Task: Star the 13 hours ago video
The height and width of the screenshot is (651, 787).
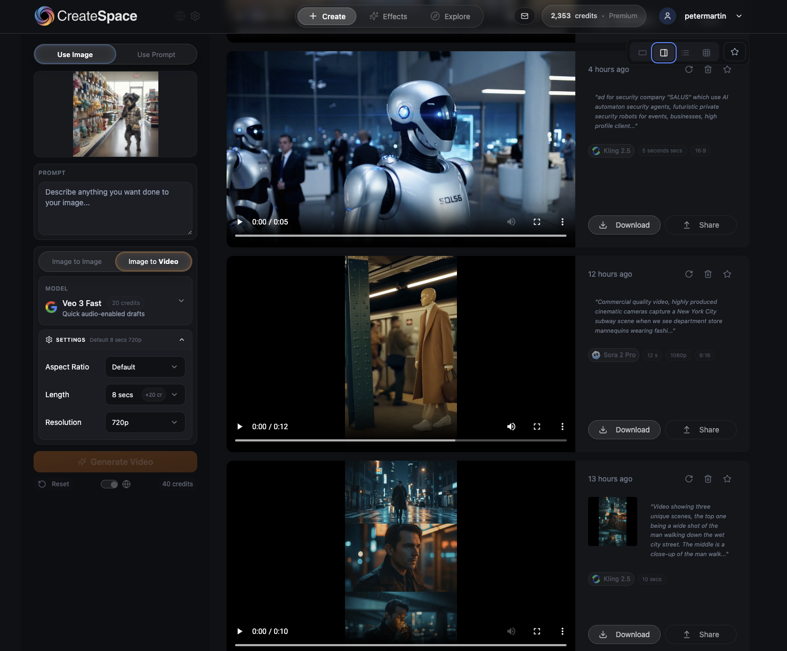Action: coord(727,479)
